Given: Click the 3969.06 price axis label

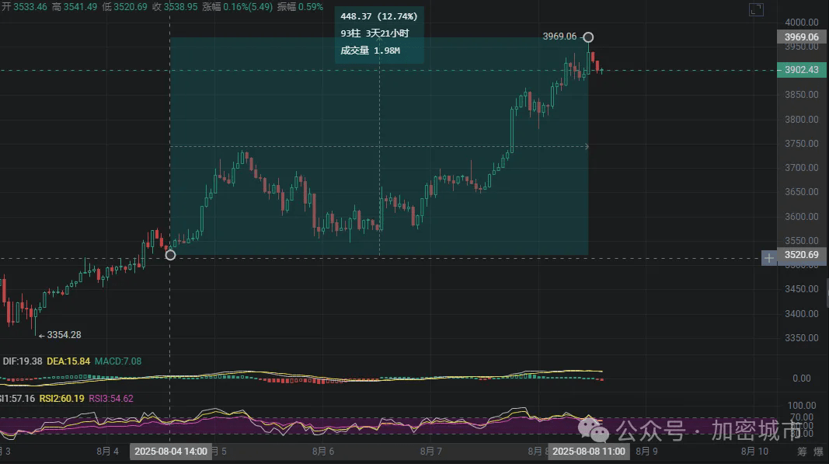Looking at the screenshot, I should 802,37.
